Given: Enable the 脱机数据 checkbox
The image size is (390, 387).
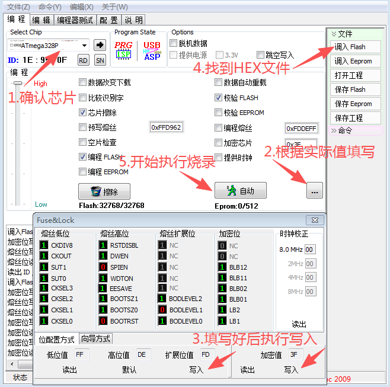Looking at the screenshot, I should (173, 43).
